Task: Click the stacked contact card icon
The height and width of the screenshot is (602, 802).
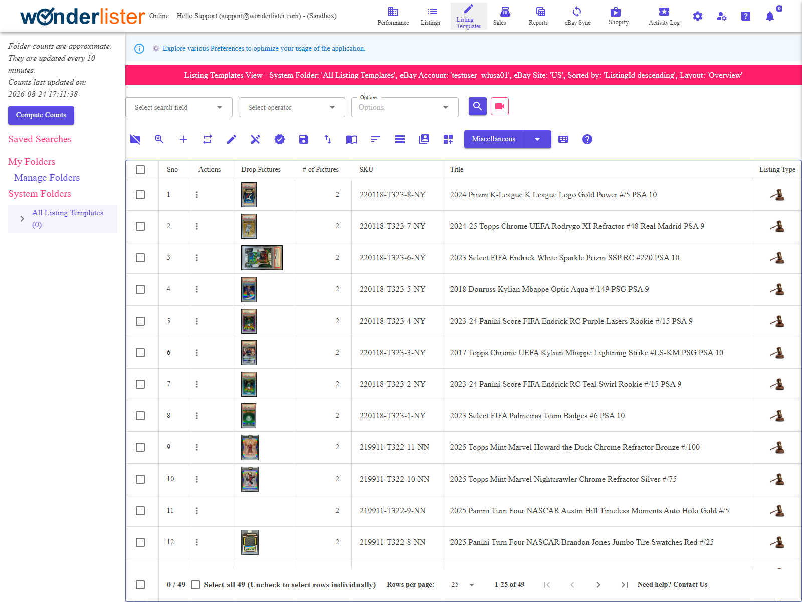Action: coord(424,139)
